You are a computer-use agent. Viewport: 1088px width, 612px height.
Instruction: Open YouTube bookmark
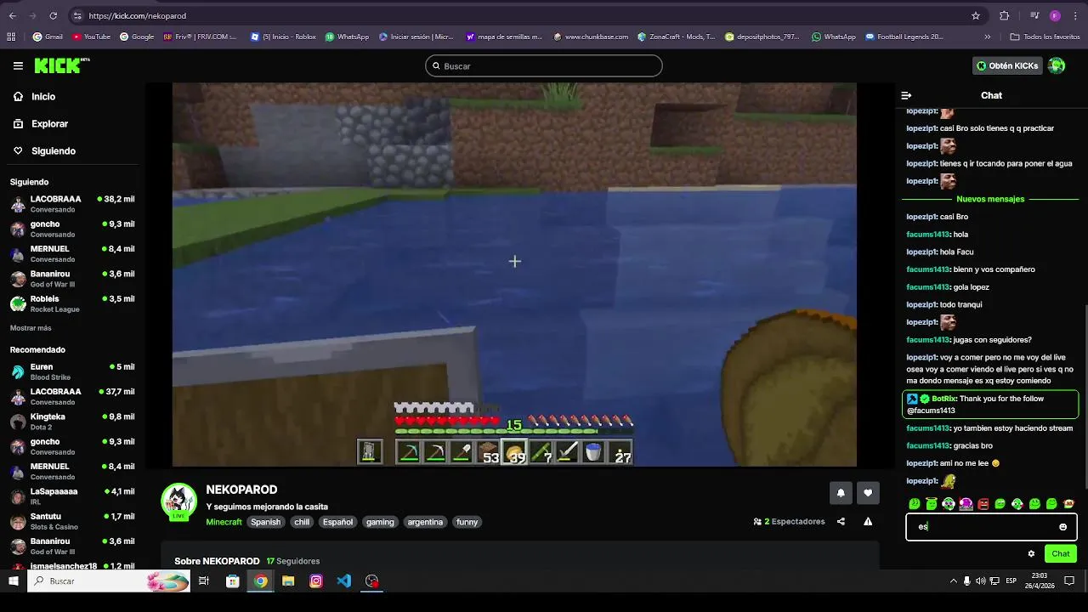(92, 37)
